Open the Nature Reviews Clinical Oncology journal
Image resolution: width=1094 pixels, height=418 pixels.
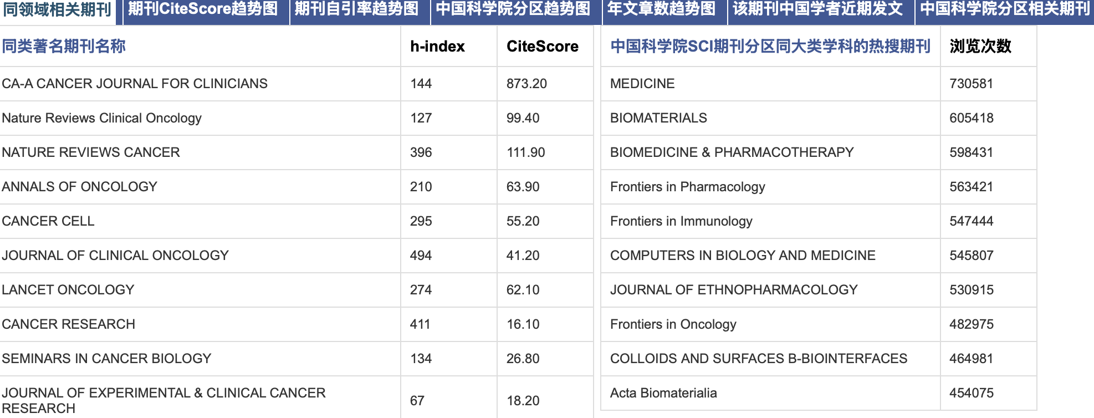click(101, 118)
